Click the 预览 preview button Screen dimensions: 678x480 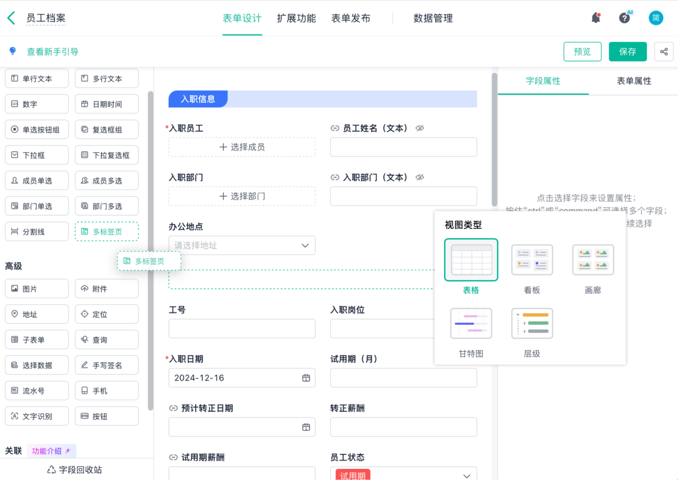click(x=582, y=51)
